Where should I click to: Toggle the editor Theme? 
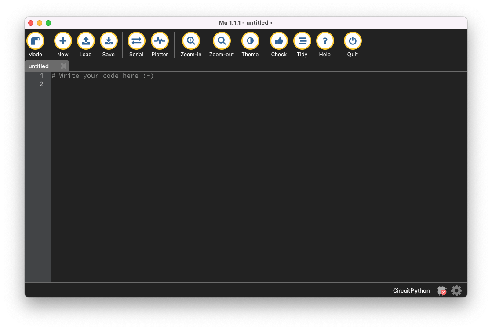[x=250, y=40]
